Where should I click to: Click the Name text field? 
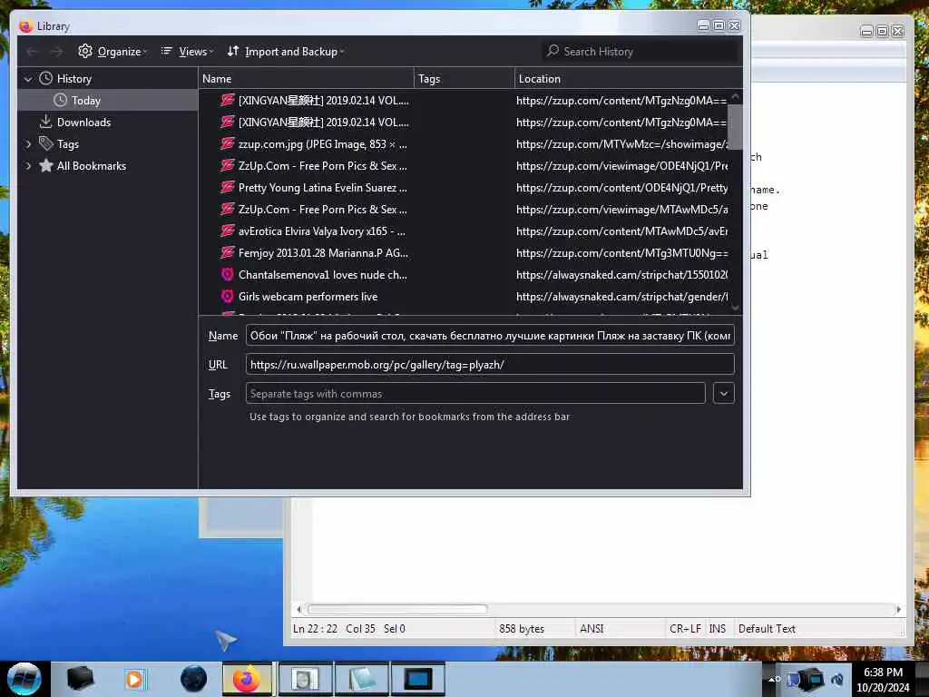tap(490, 336)
